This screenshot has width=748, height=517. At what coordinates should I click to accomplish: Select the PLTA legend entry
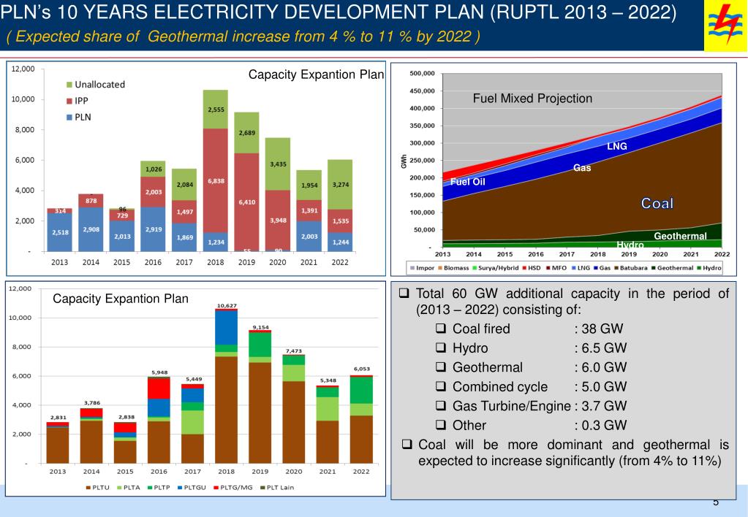[129, 488]
